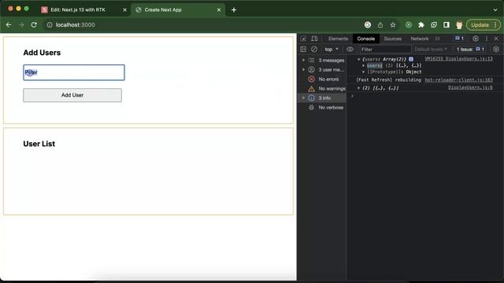The width and height of the screenshot is (504, 283).
Task: Open the top JavaScript context dropdown
Action: pyautogui.click(x=332, y=50)
